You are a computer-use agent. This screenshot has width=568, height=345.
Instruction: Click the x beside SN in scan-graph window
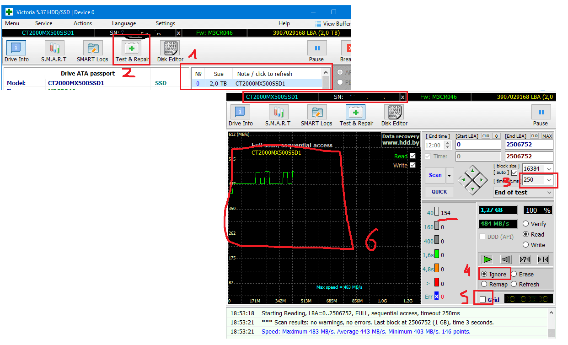pyautogui.click(x=402, y=97)
